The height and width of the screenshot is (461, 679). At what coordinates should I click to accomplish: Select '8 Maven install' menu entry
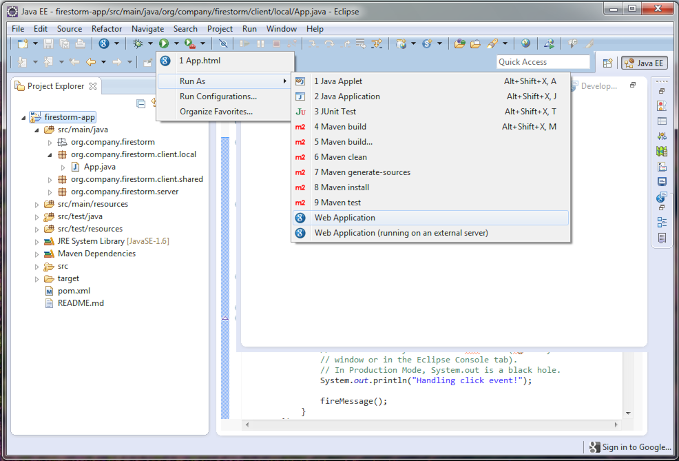click(430, 187)
